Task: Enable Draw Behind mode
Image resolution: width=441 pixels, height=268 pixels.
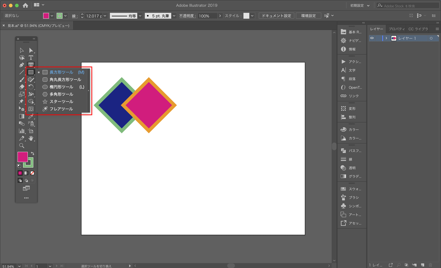Action: (x=26, y=180)
